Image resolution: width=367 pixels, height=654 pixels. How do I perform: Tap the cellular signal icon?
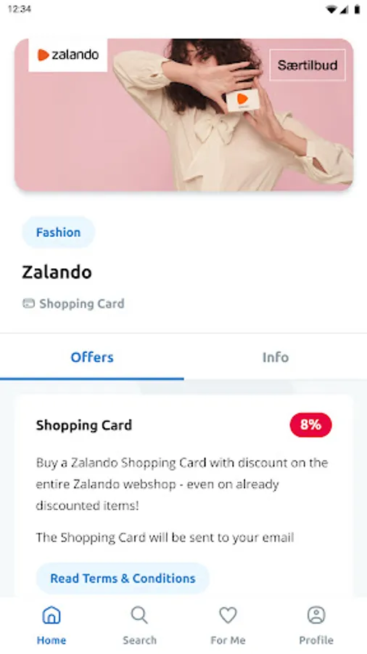(344, 9)
